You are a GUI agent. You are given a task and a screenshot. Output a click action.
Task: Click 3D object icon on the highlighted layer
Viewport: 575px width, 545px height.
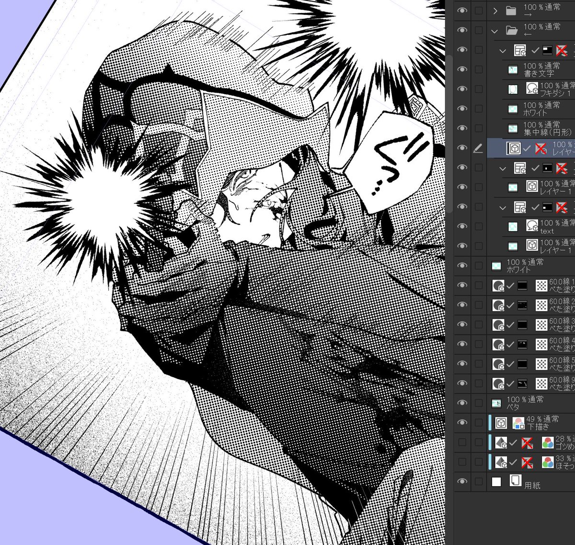pyautogui.click(x=515, y=148)
